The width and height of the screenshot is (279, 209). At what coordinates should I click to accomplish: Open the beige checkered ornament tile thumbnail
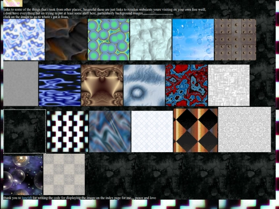tap(64, 174)
